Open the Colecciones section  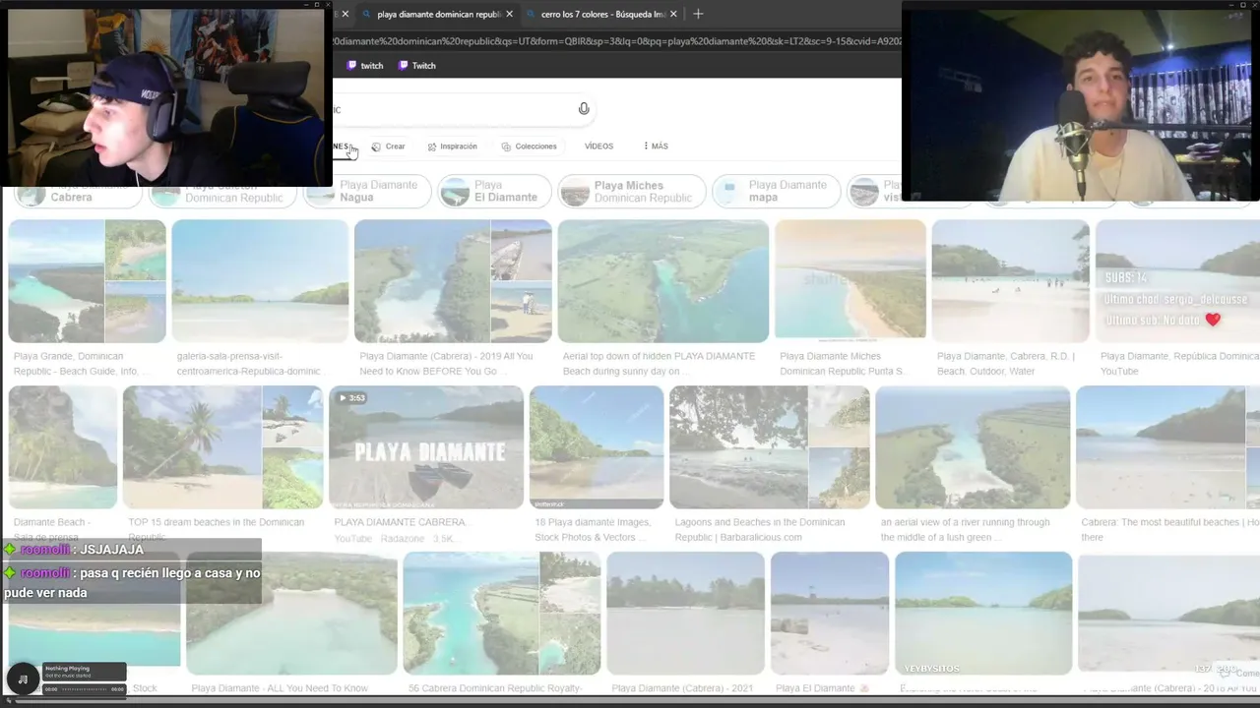tap(529, 147)
